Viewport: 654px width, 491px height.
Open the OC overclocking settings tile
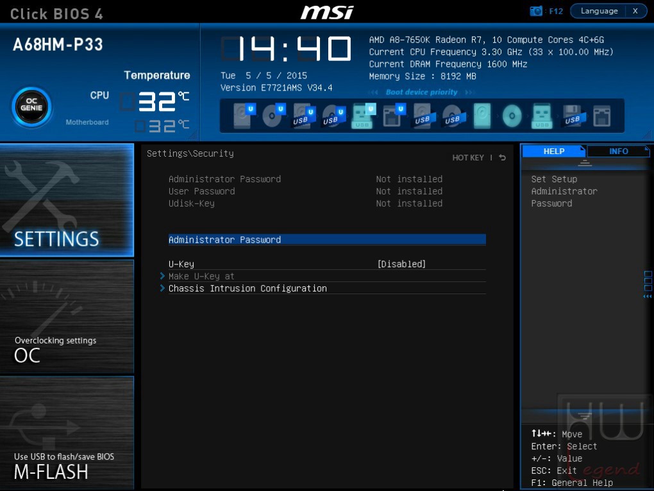click(67, 316)
